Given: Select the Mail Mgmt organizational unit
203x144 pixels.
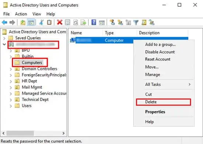Looking at the screenshot, I should point(32,87).
